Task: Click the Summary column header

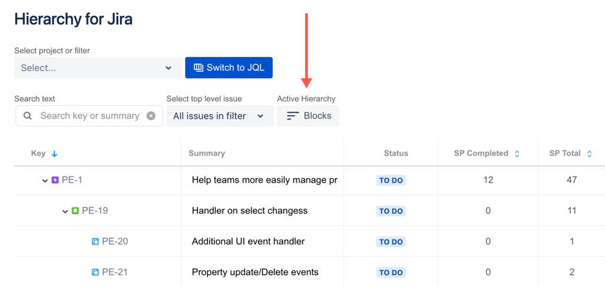Action: click(207, 153)
